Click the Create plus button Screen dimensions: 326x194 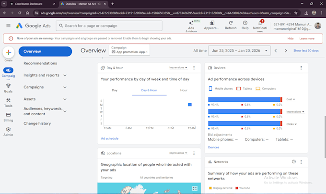(x=9, y=52)
